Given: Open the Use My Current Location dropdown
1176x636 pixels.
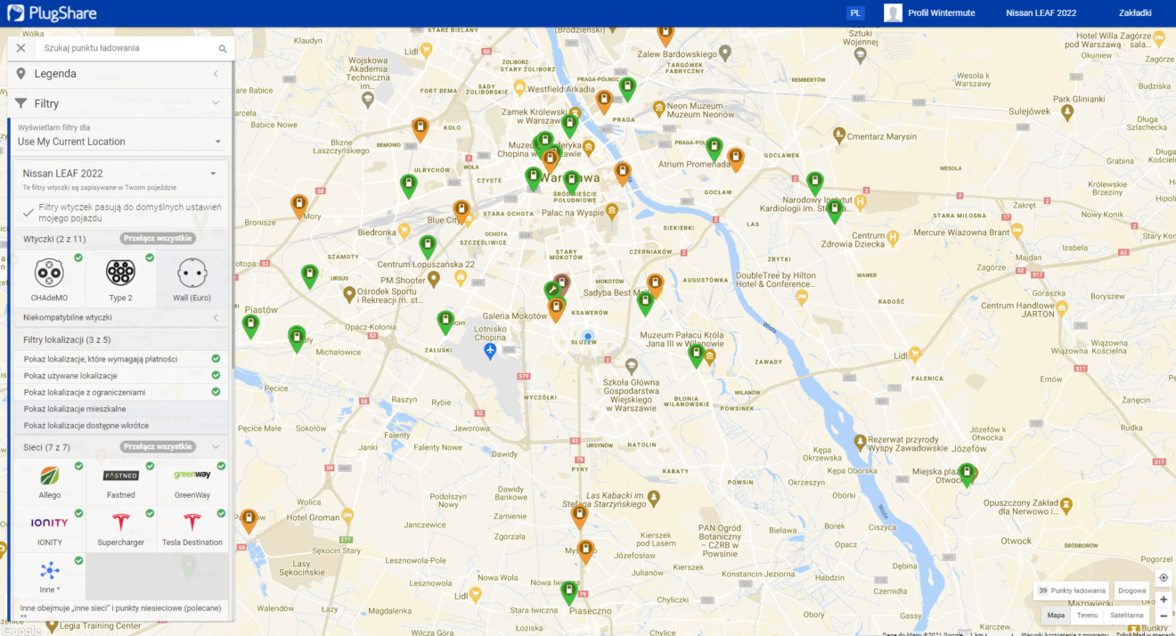Looking at the screenshot, I should pos(119,142).
